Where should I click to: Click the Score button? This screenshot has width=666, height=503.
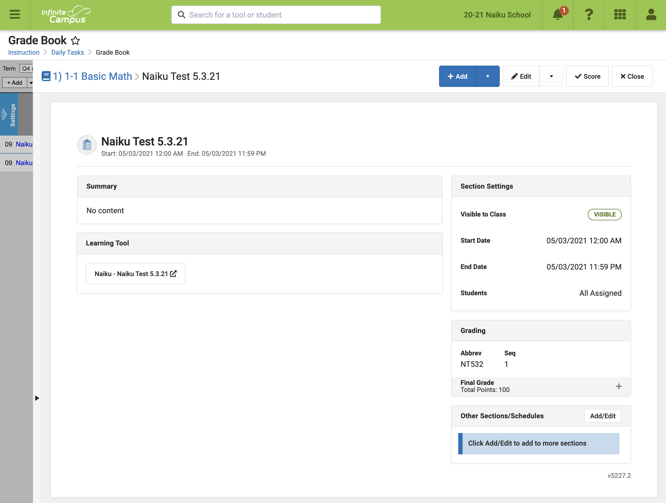pos(587,77)
